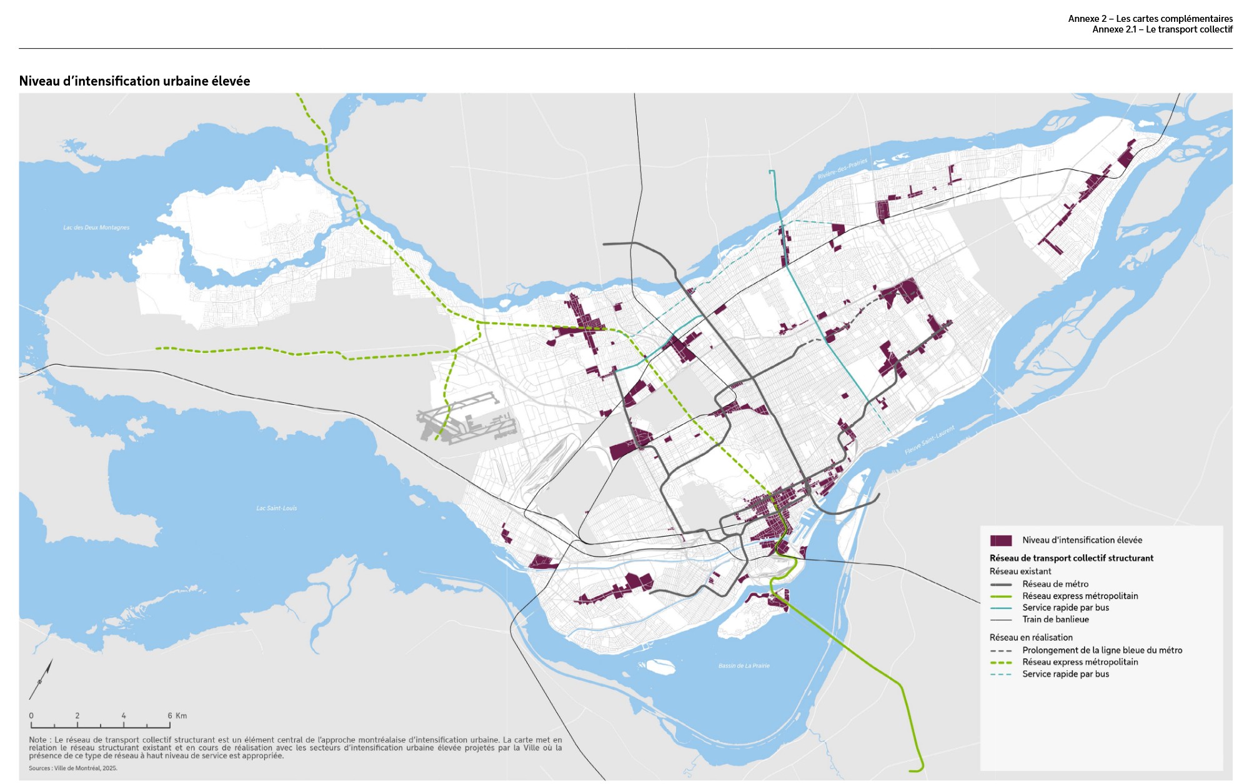Viewport: 1234px width, 784px height.
Task: Click the dashed teal Service rapide par bus symbol
Action: point(1000,675)
